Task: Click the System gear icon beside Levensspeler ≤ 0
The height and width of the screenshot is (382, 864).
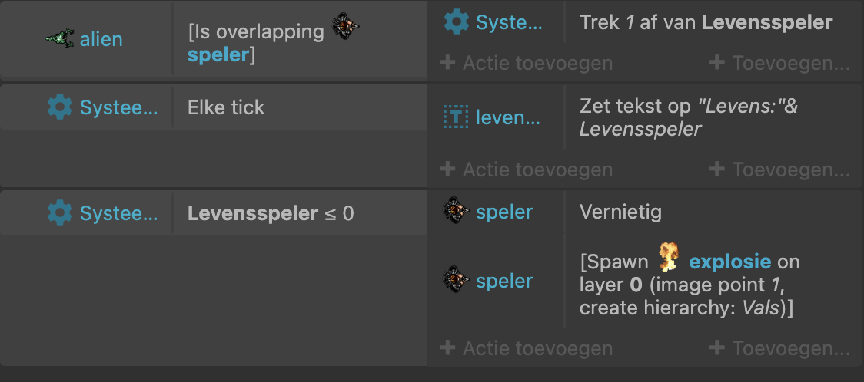Action: click(x=60, y=213)
